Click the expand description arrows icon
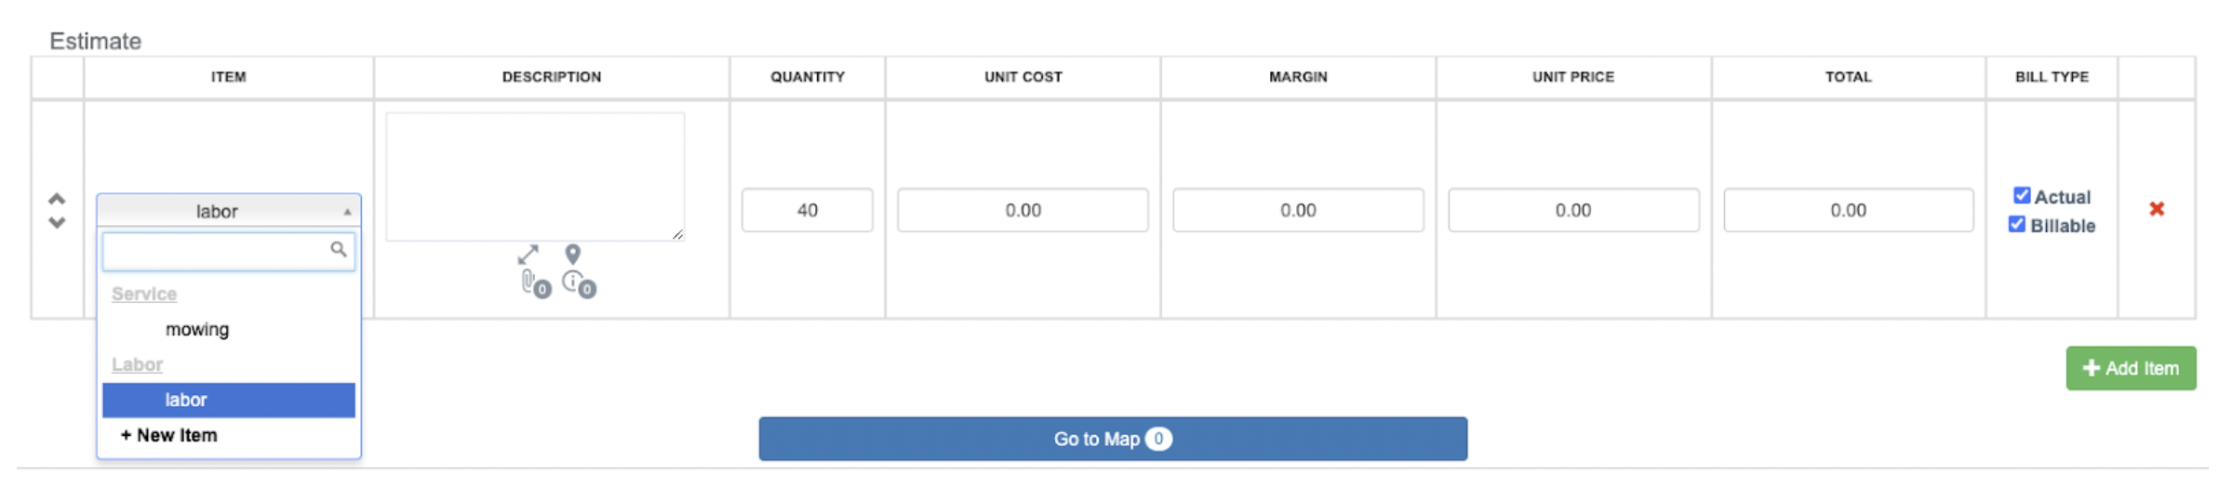Screen dimensions: 2233x487 [528, 254]
